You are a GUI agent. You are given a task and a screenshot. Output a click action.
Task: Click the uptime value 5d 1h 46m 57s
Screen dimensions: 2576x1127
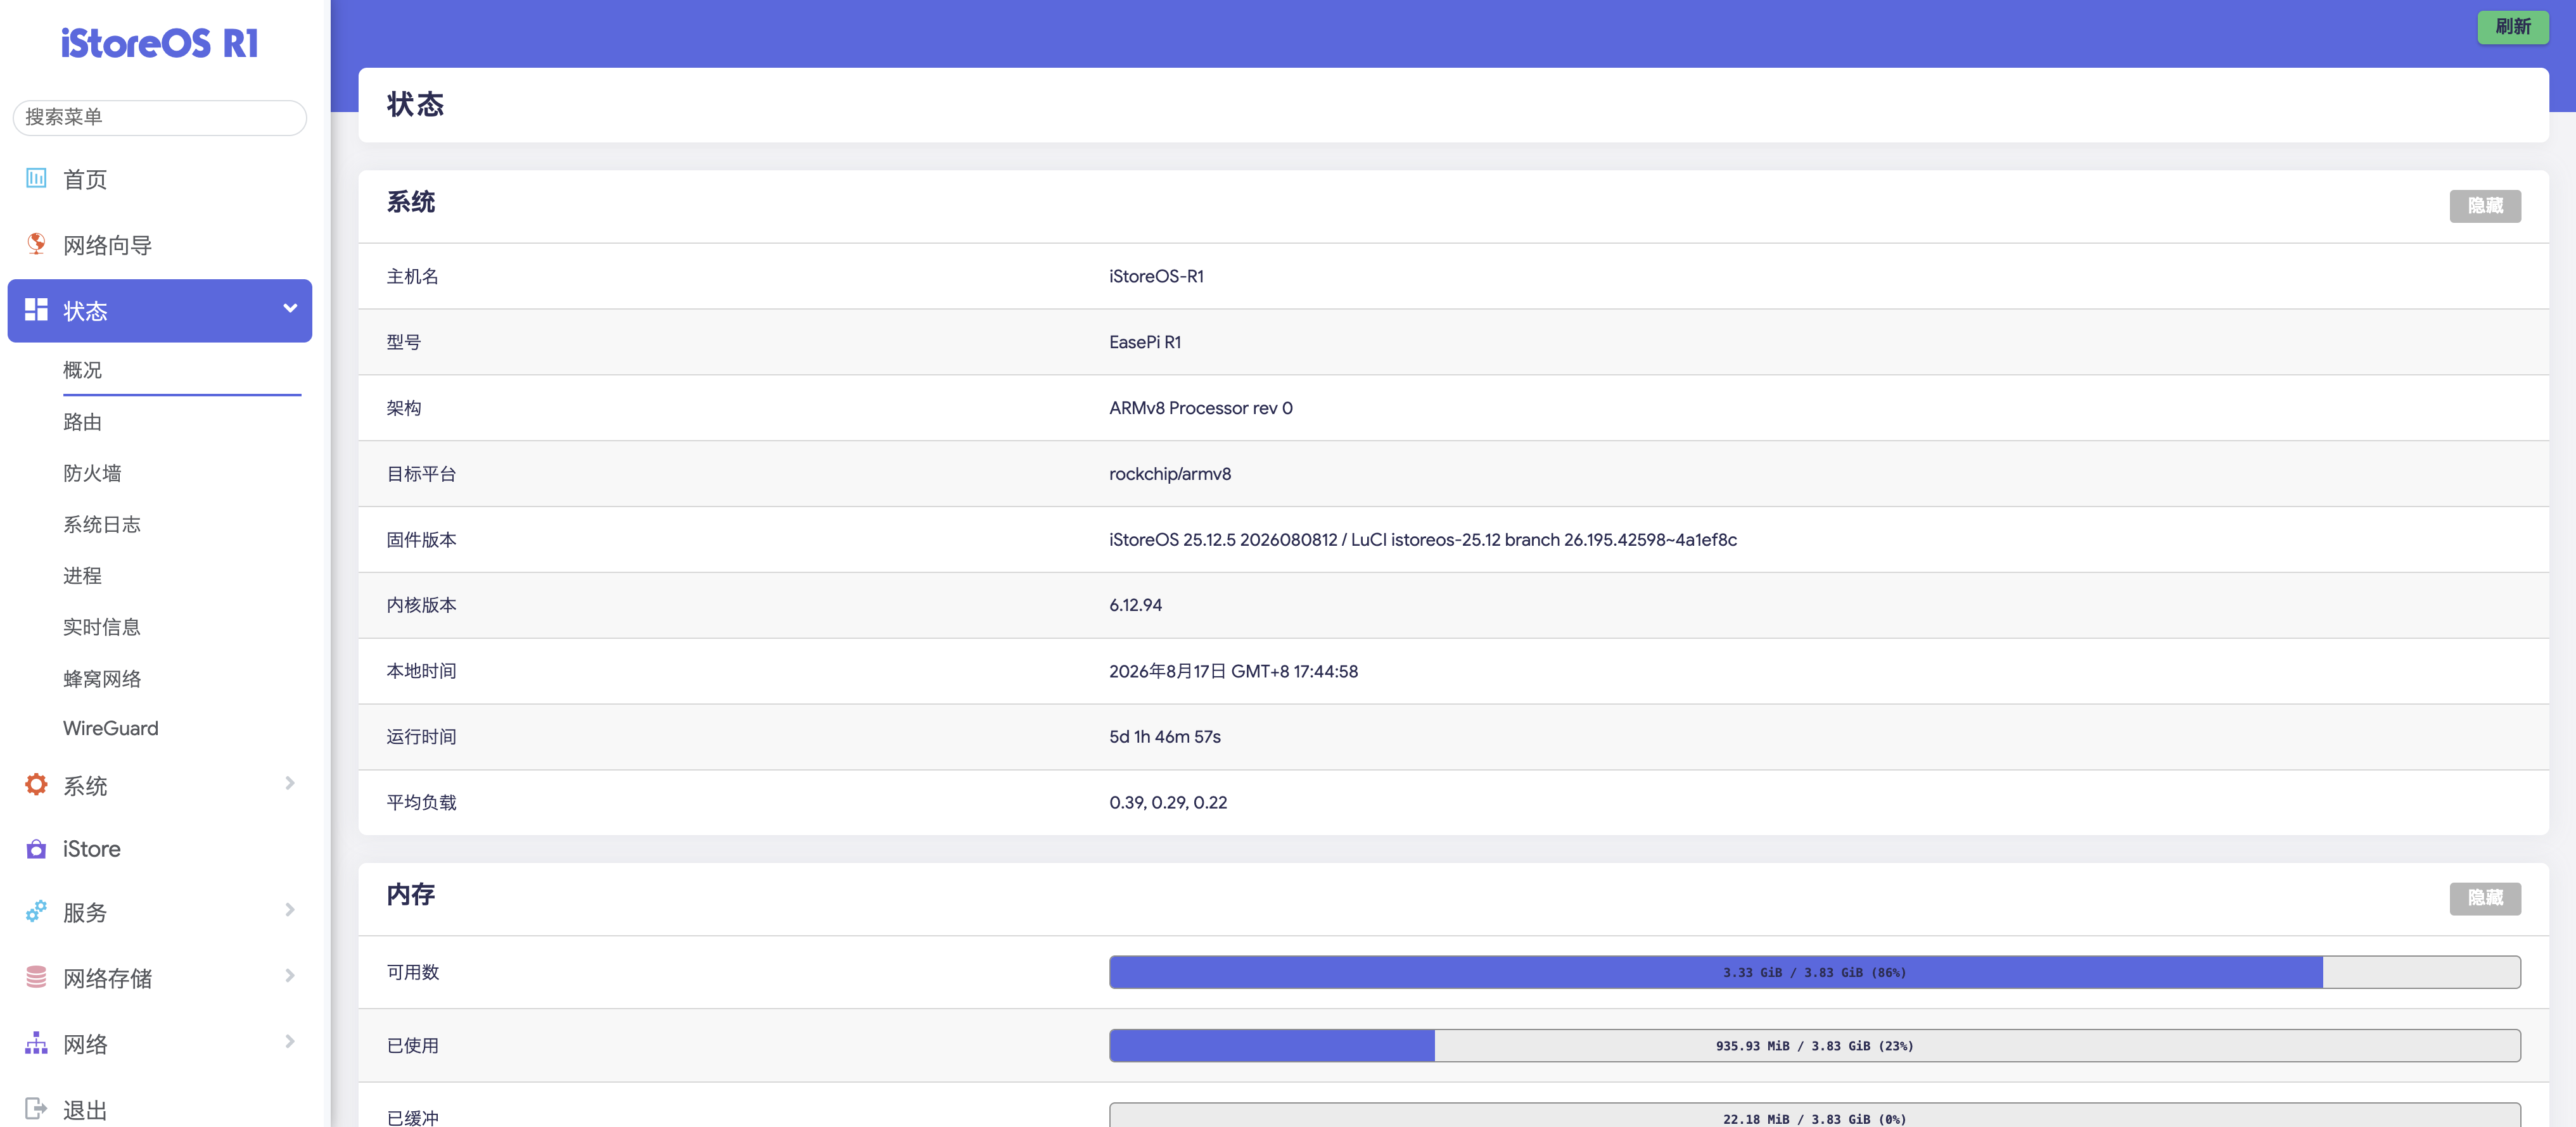pos(1165,738)
